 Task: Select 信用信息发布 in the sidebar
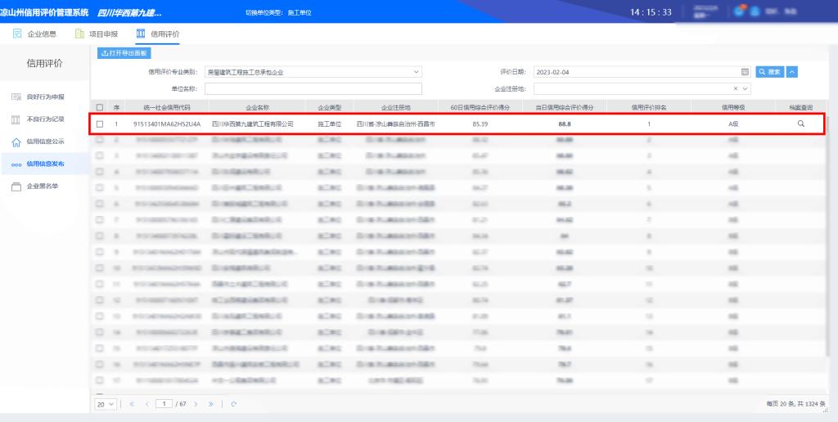(46, 164)
